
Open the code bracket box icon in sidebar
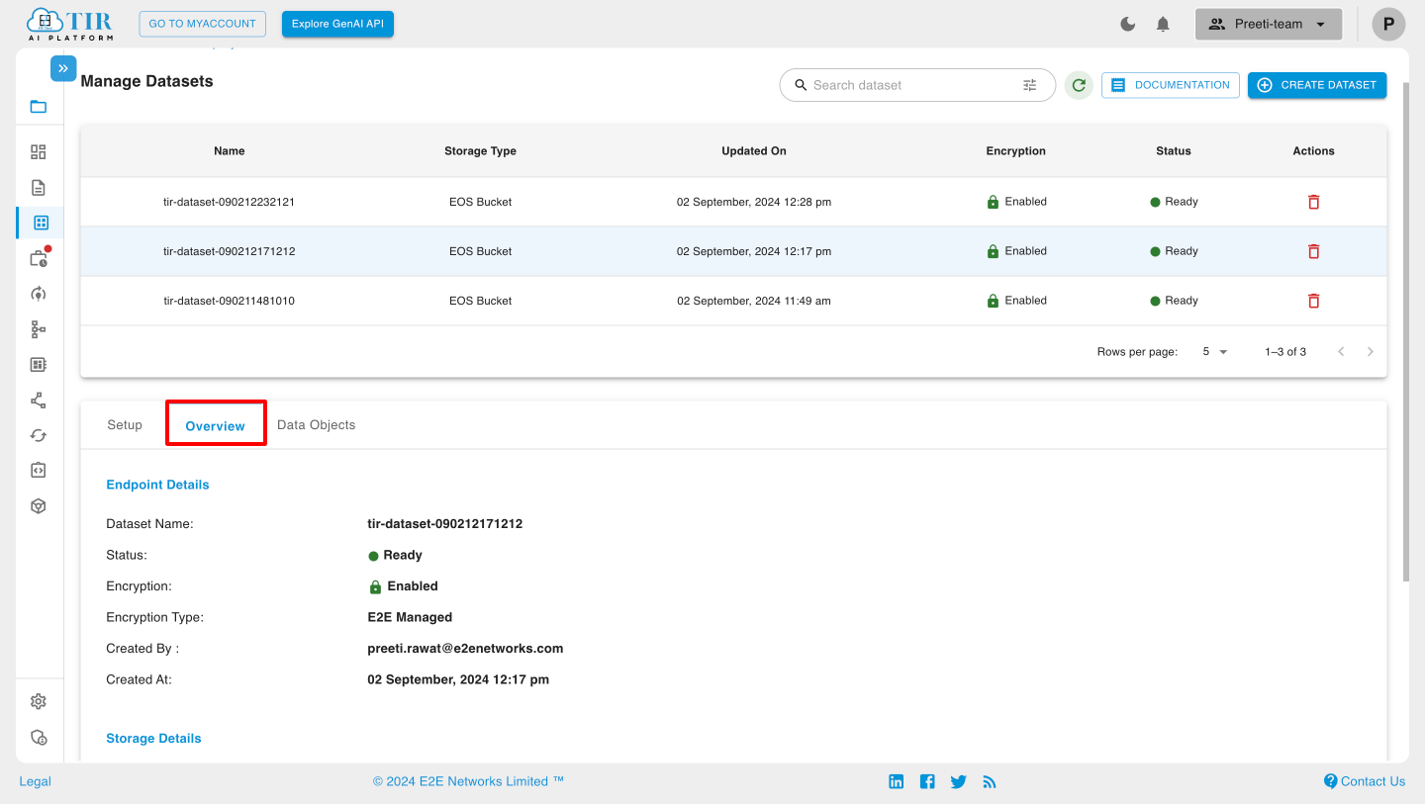tap(39, 471)
